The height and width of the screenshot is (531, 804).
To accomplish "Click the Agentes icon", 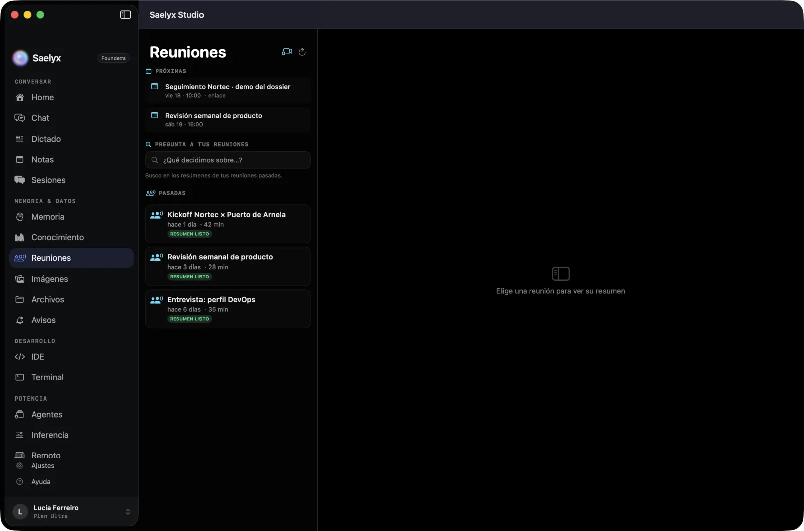I will 20,414.
